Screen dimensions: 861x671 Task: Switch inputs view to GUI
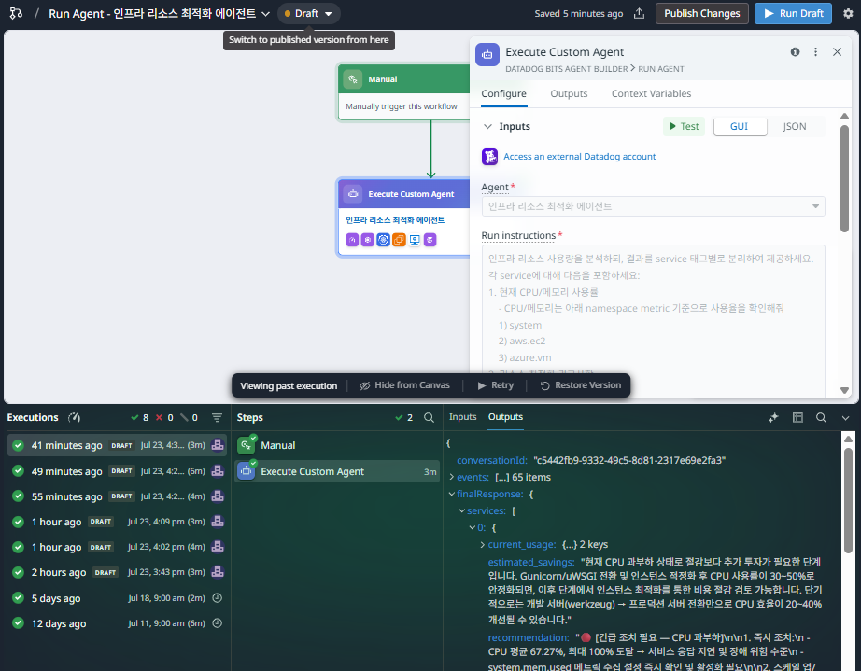pyautogui.click(x=739, y=126)
